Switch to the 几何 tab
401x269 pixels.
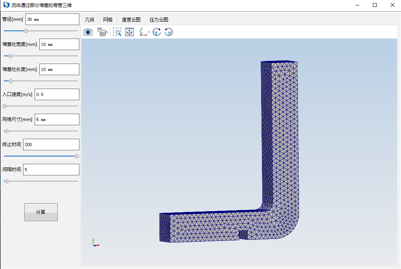[x=89, y=20]
